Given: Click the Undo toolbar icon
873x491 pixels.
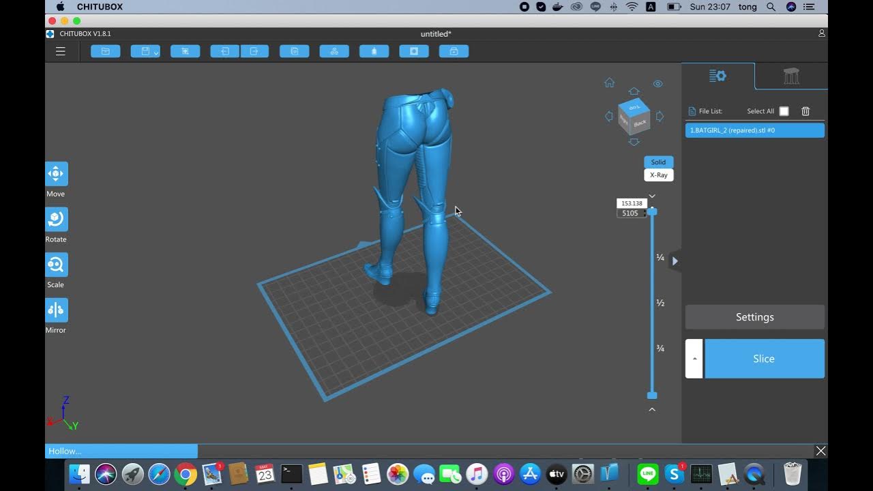Looking at the screenshot, I should coord(225,51).
